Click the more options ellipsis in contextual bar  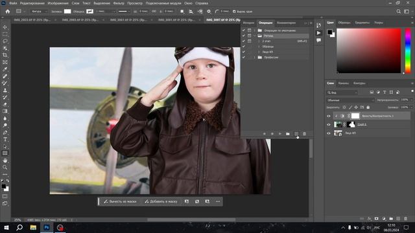point(218,201)
